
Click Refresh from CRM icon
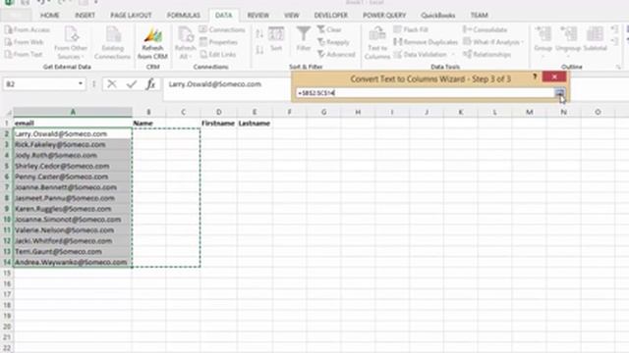tap(152, 43)
